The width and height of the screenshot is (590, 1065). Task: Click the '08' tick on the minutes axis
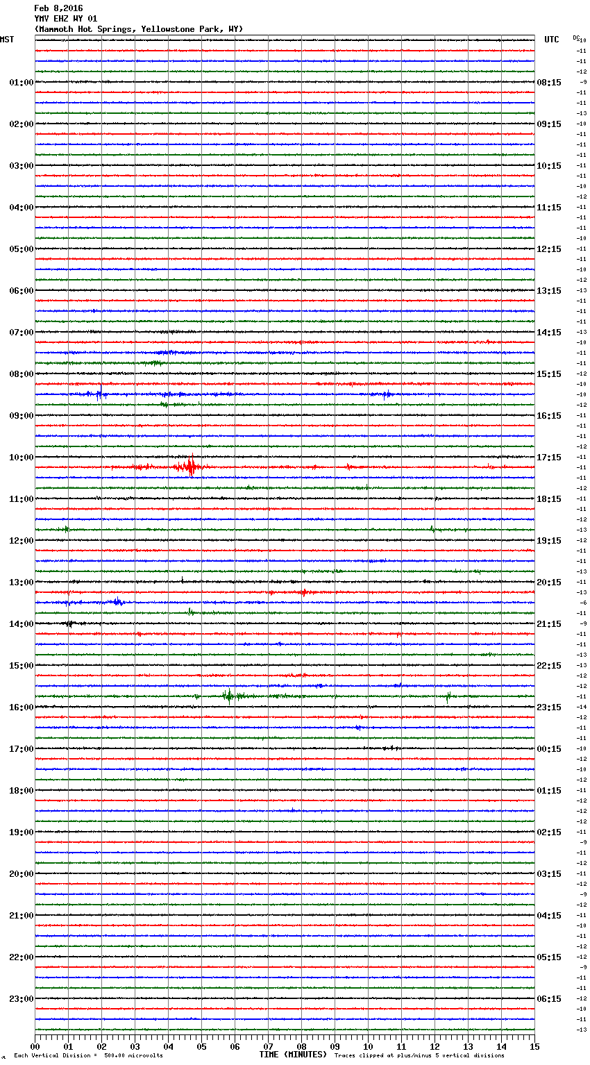(x=301, y=1046)
